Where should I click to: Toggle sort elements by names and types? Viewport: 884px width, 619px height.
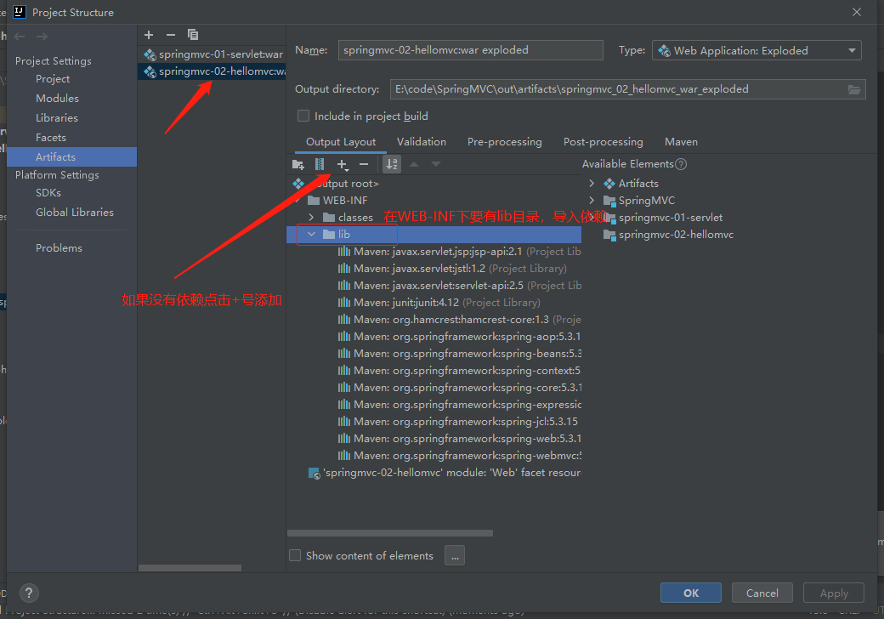tap(391, 165)
